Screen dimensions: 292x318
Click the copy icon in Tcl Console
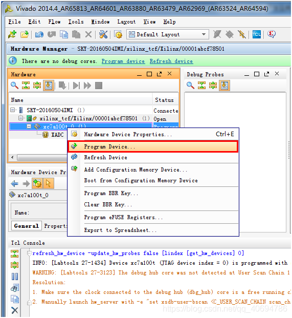[15, 299]
